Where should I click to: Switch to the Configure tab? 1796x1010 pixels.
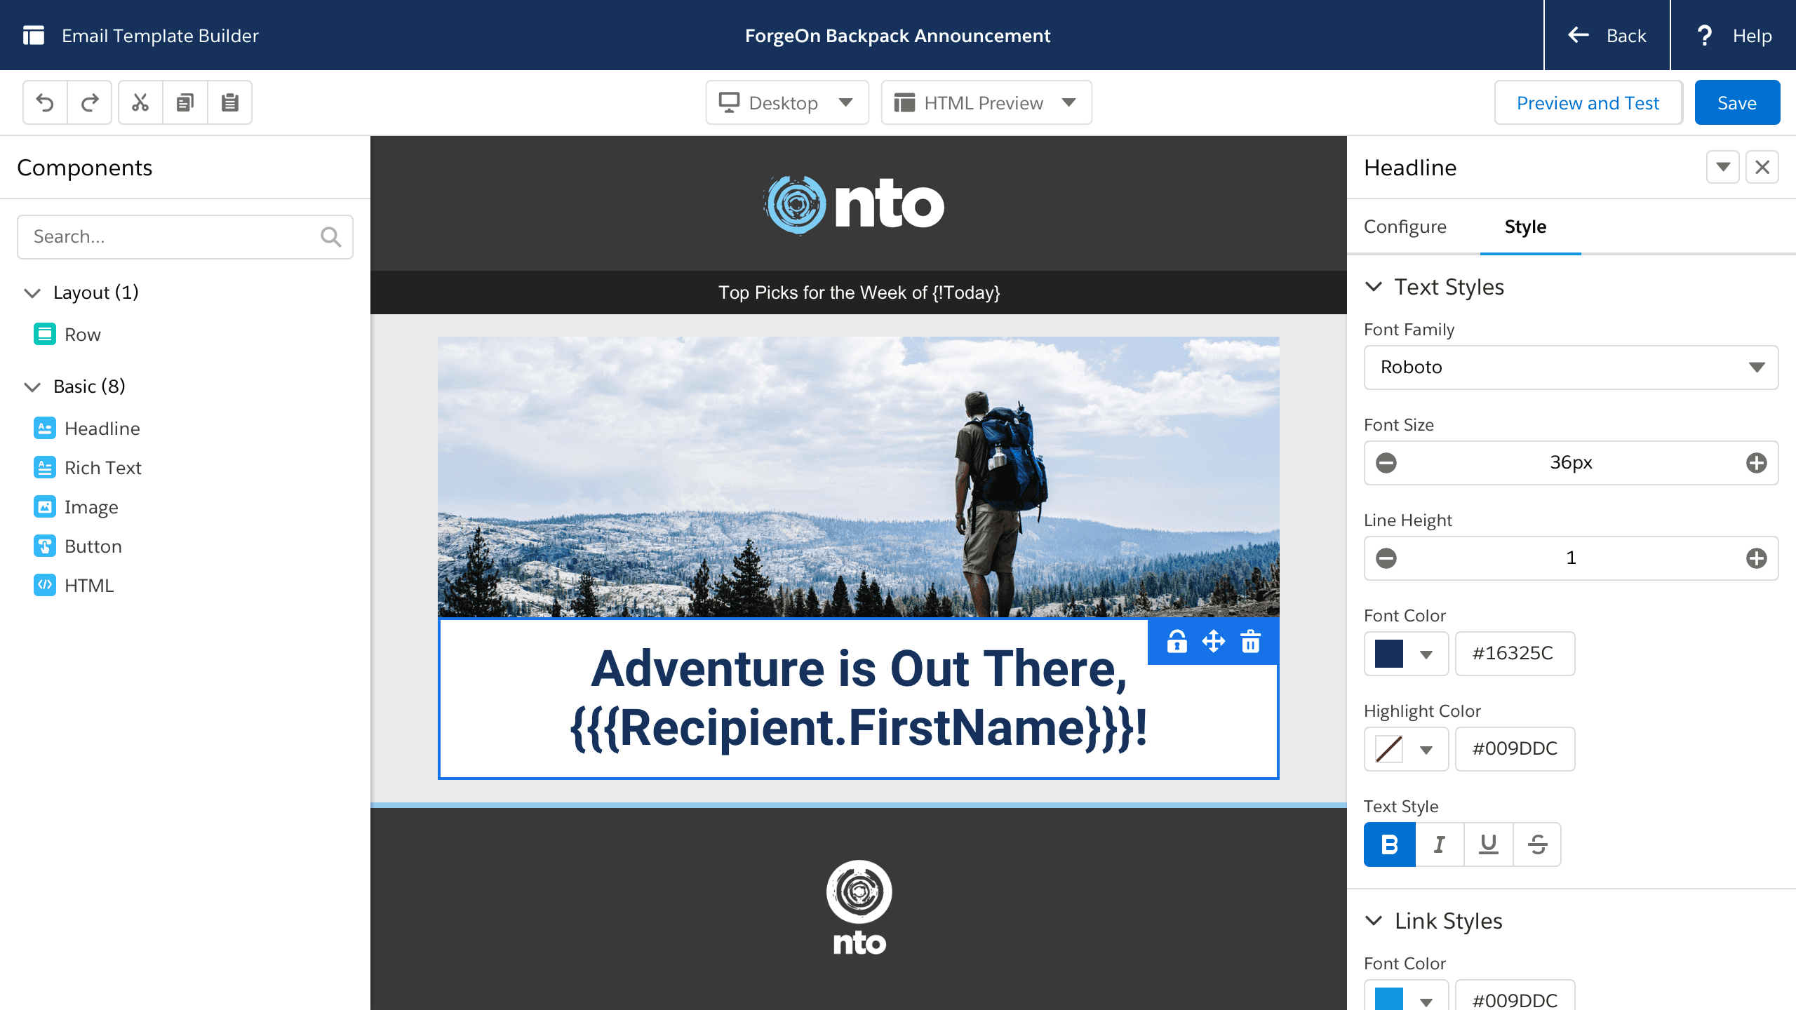point(1405,227)
